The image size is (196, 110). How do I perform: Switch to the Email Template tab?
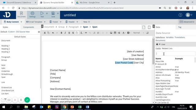coord(34,22)
